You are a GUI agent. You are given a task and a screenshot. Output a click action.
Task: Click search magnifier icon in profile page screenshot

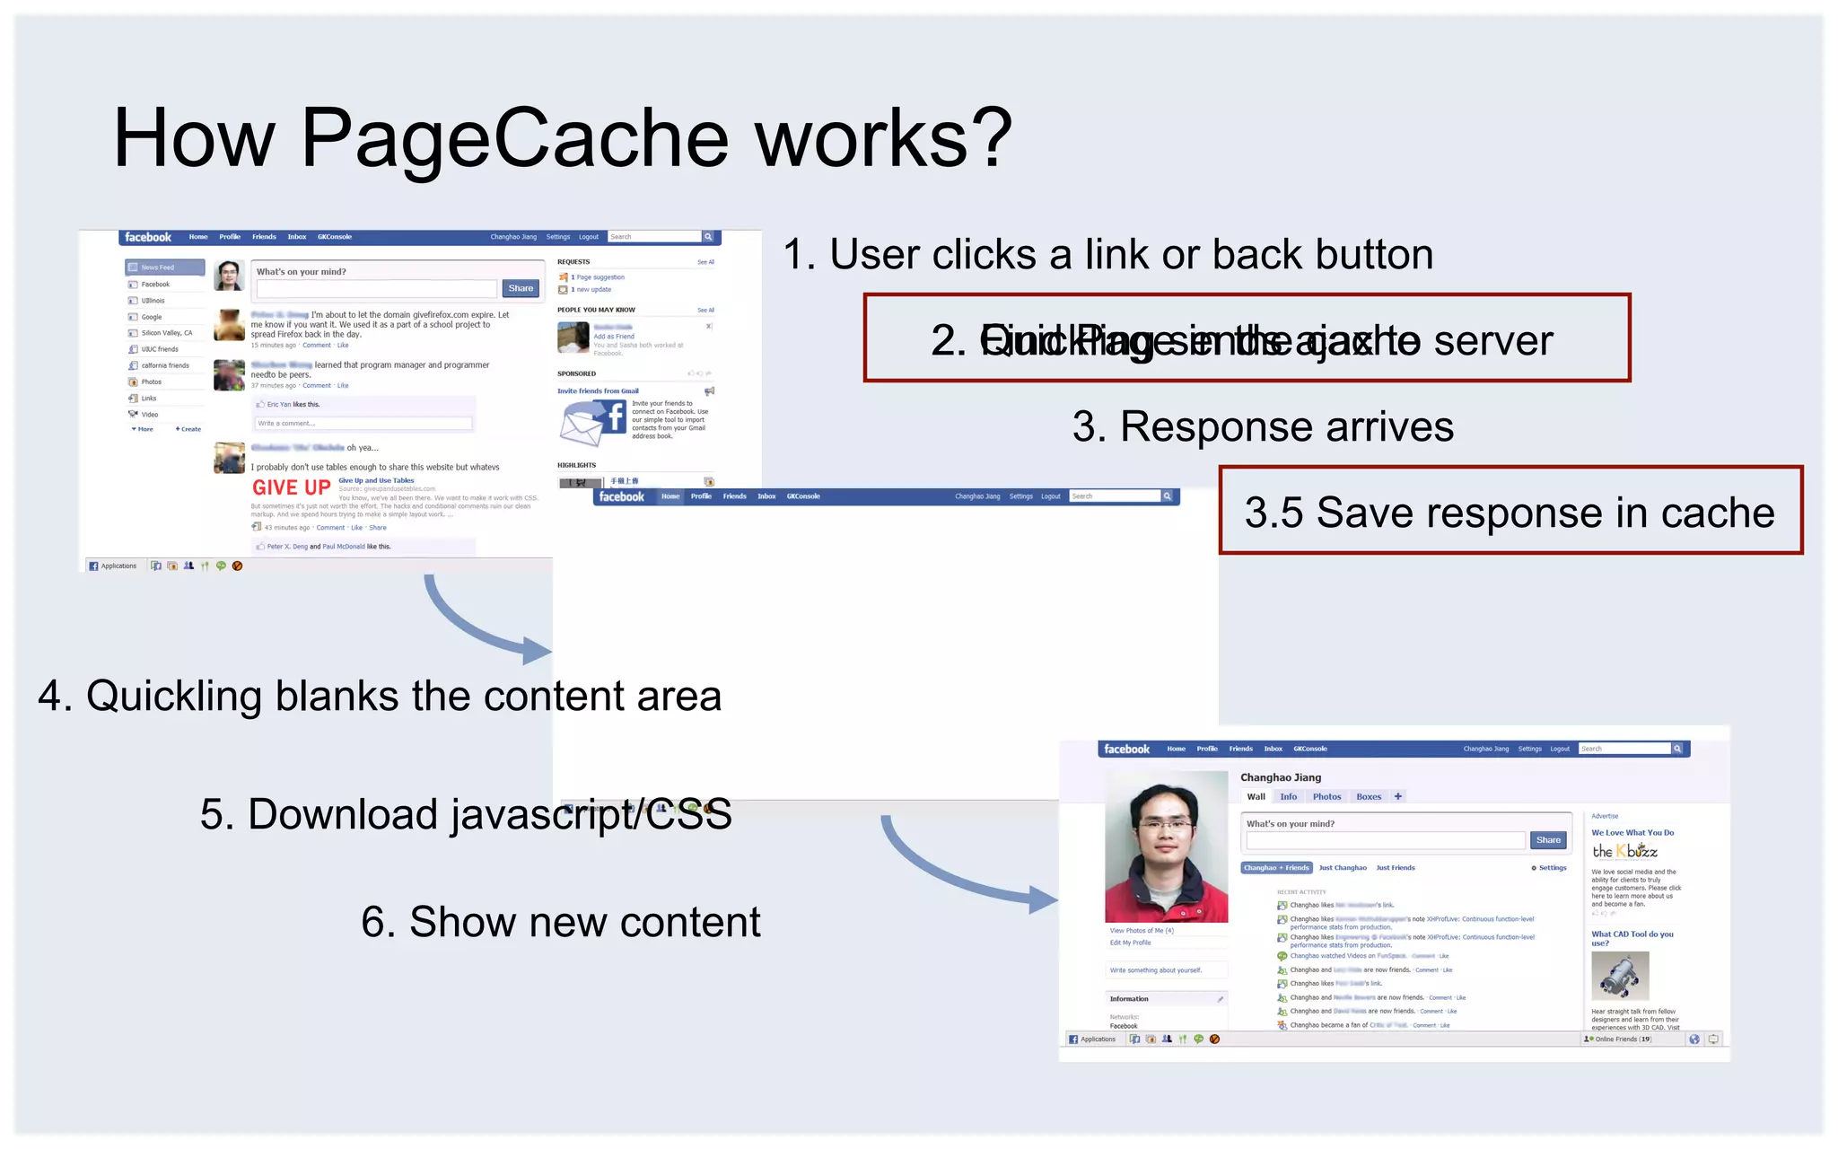[1676, 749]
